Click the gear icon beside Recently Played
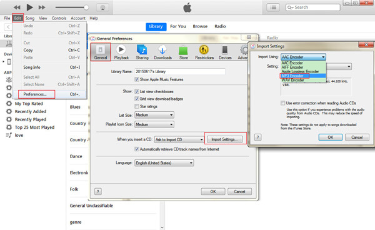 click(x=9, y=119)
